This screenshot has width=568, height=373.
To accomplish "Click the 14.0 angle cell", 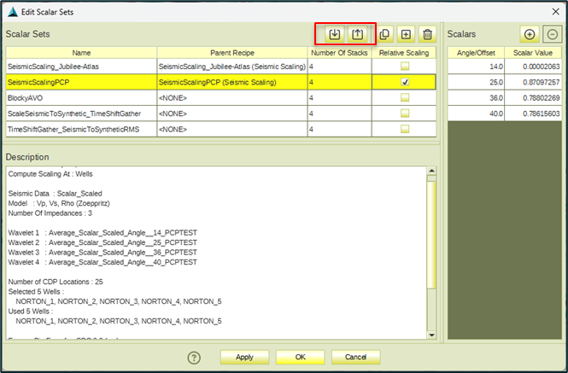I will [476, 67].
